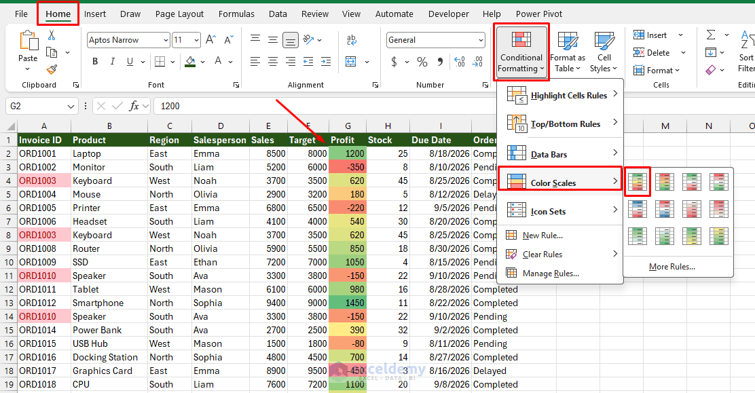Screen dimensions: 755x393
Task: Click the Insert Function fx icon
Action: point(134,106)
